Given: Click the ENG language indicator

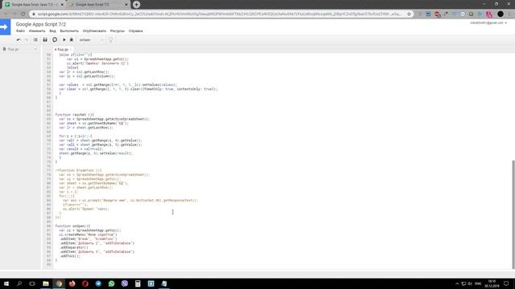Looking at the screenshot, I should click(478, 283).
